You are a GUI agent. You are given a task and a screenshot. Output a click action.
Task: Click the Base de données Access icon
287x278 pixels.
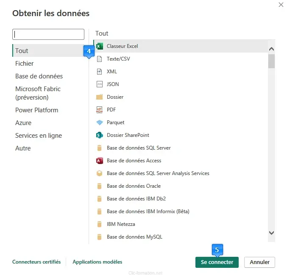pos(100,161)
